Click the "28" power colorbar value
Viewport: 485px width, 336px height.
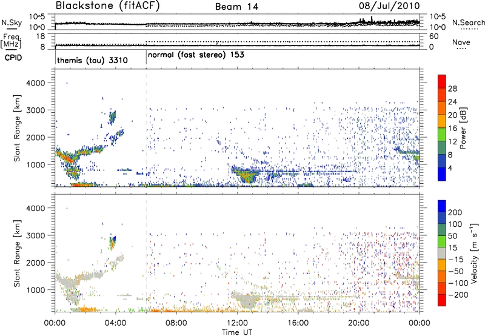(452, 89)
